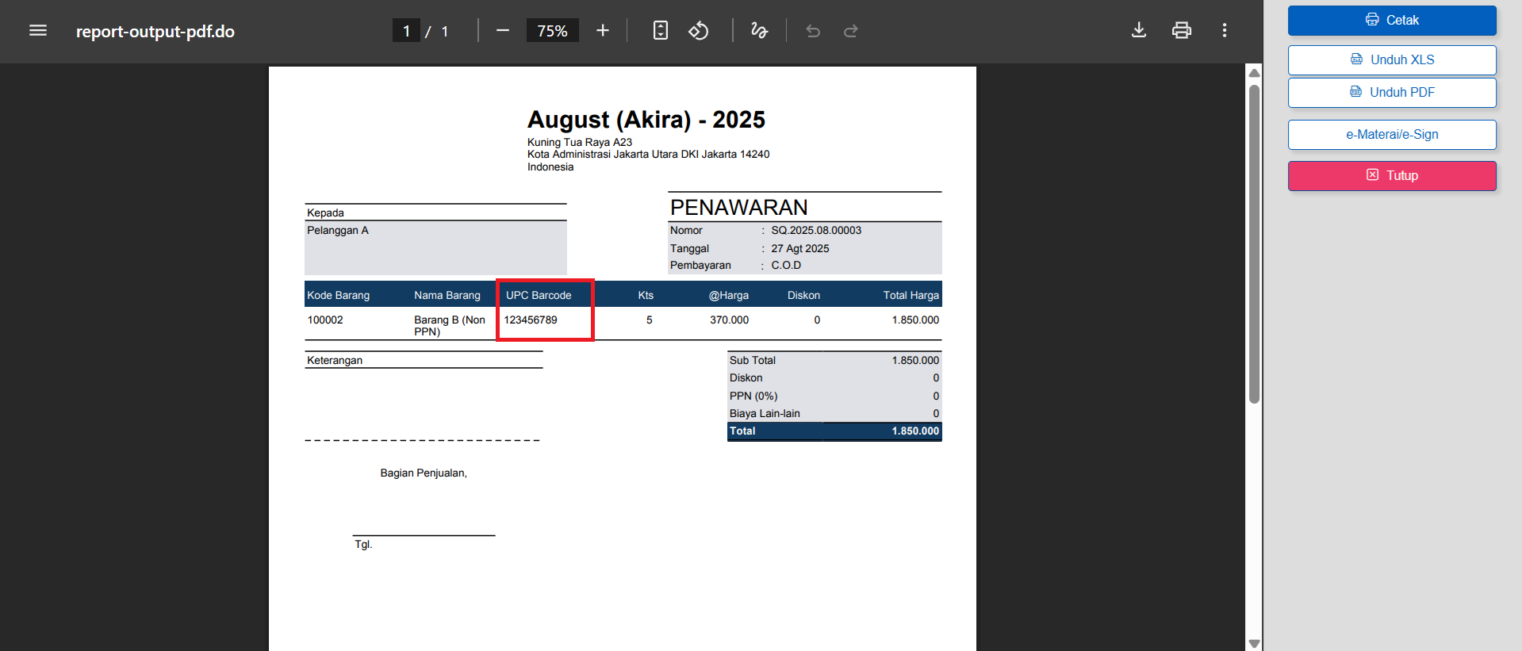Click the Kepada label
The width and height of the screenshot is (1522, 651).
pos(325,213)
